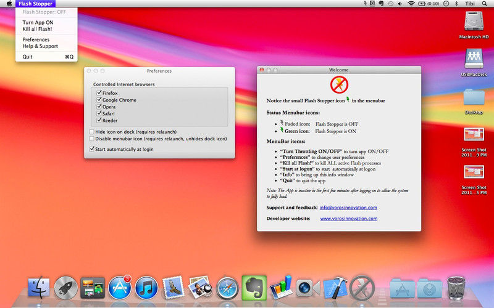Click Flash Stopper icon in the dock
This screenshot has width=494, height=308.
click(362, 288)
